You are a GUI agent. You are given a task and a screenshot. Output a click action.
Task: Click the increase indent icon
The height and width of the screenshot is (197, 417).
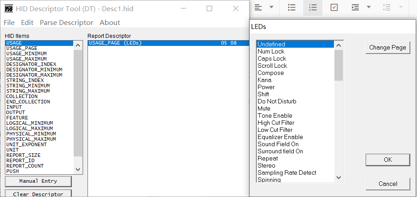click(x=355, y=7)
